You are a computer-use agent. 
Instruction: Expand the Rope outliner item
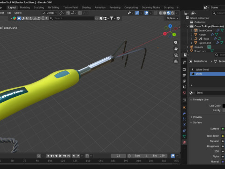pyautogui.click(x=192, y=38)
